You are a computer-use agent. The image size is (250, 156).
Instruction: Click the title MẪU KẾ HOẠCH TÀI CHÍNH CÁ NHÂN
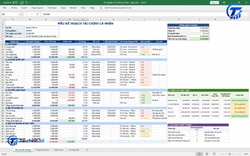coord(85,24)
